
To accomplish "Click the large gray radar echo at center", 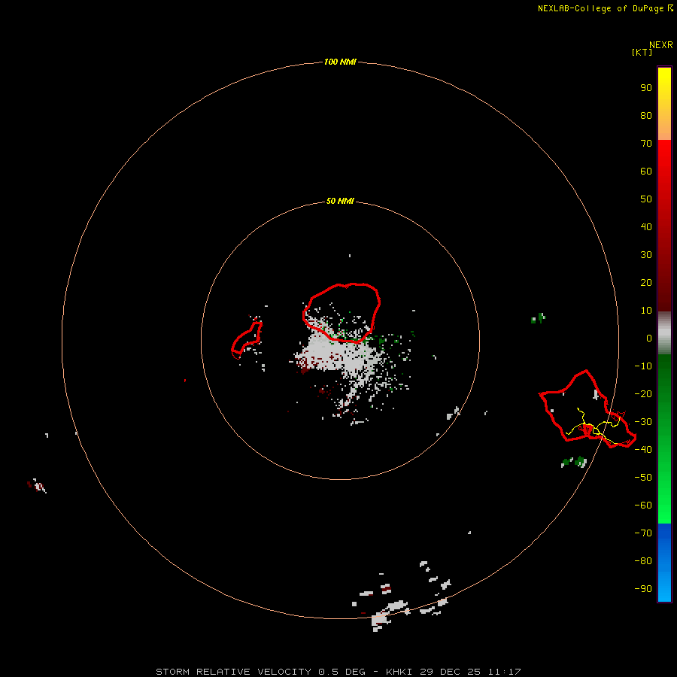I will pyautogui.click(x=341, y=357).
